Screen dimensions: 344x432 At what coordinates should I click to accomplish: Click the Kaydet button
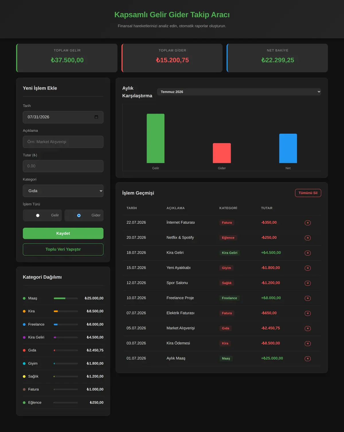click(63, 233)
